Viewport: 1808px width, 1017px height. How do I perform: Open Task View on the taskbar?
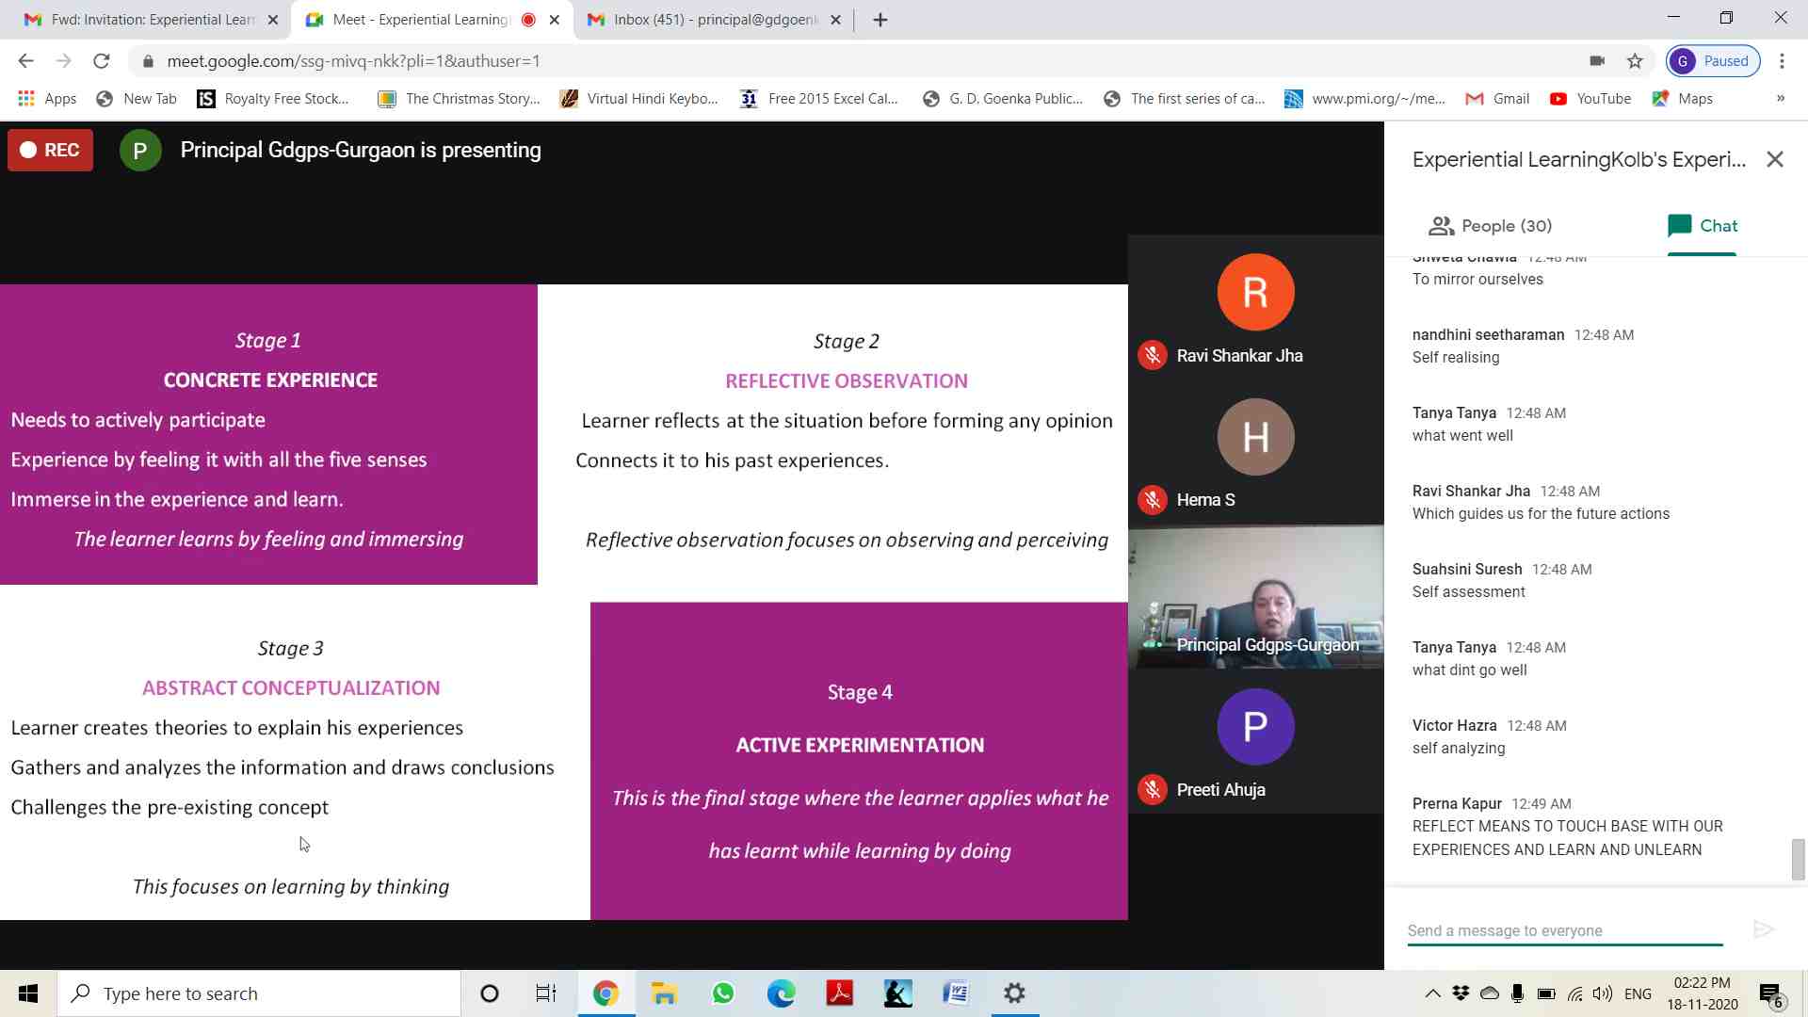click(x=546, y=993)
